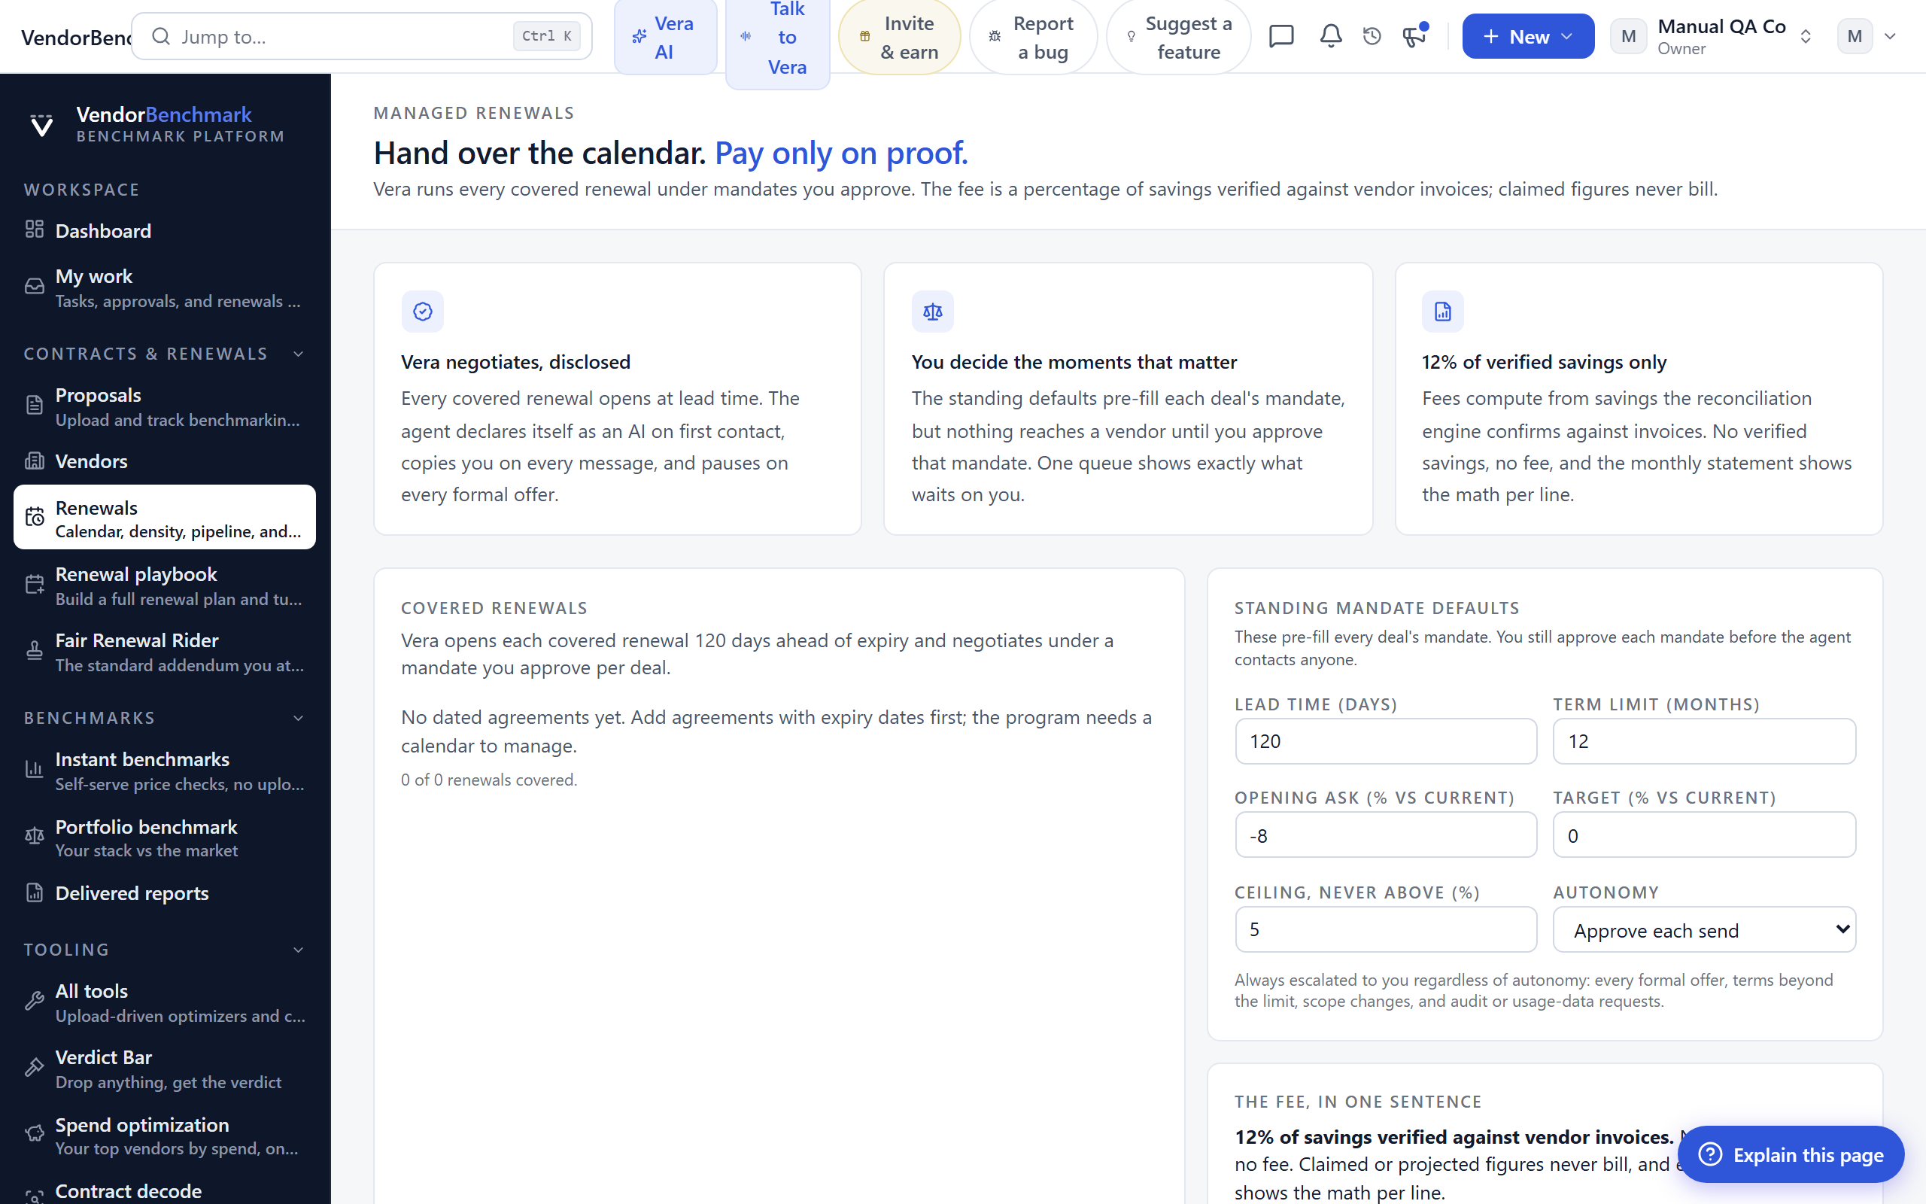Collapse the Tooling sidebar section
This screenshot has height=1204, width=1926.
pos(299,950)
